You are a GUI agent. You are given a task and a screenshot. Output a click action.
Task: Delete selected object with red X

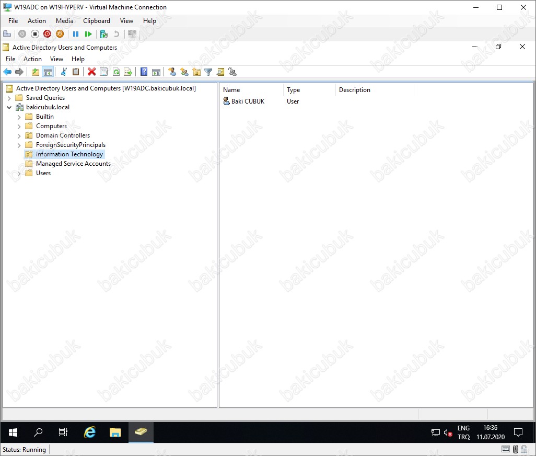[91, 72]
